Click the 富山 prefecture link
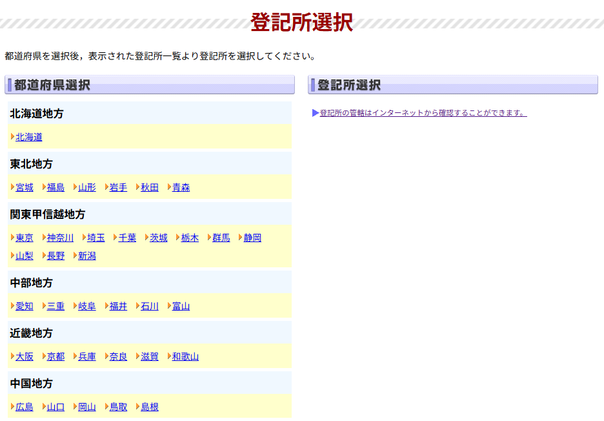 [x=181, y=306]
